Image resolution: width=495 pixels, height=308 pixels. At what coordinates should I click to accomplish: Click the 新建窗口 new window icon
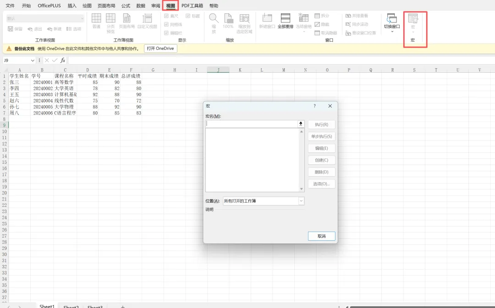[x=267, y=18]
